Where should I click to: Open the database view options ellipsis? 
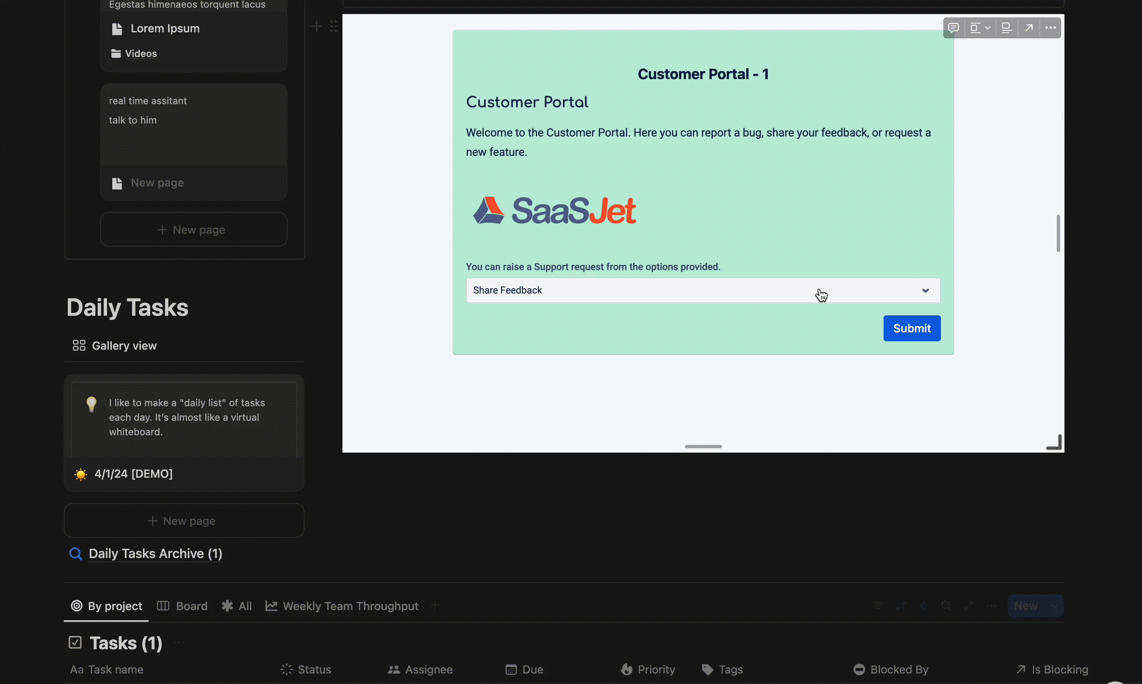tap(991, 606)
